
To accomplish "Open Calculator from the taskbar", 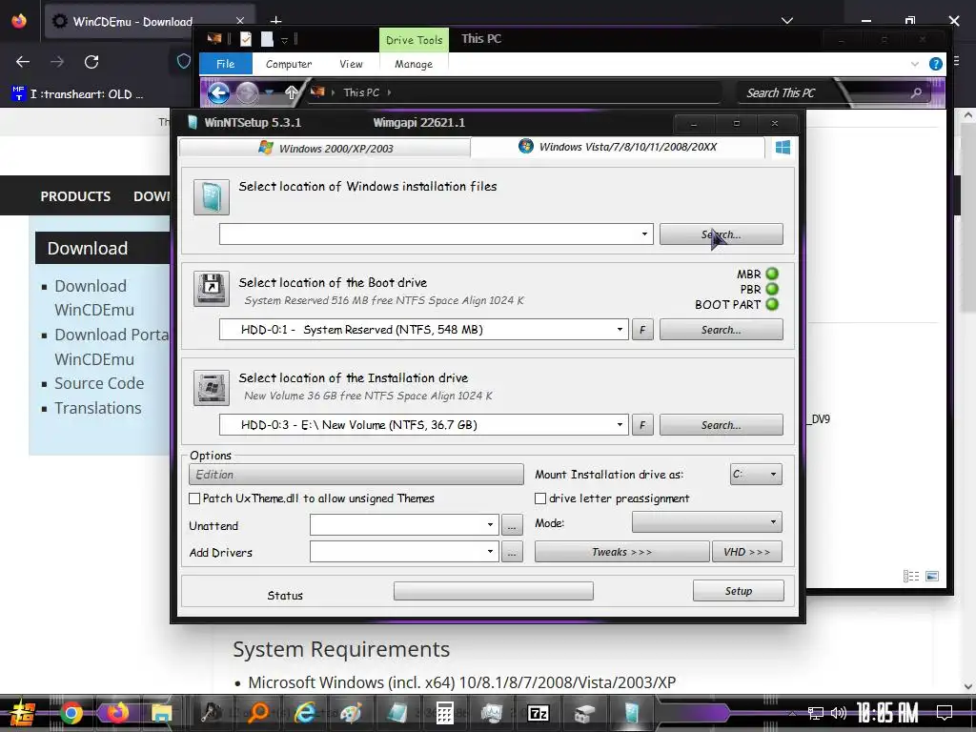I will (x=444, y=713).
